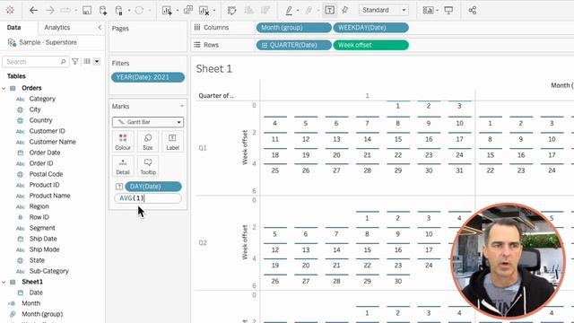Open highlight pen tool icon
Screen dimensions: 574x323
click(289, 10)
